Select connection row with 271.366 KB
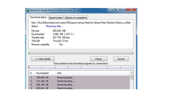 tap(79, 81)
